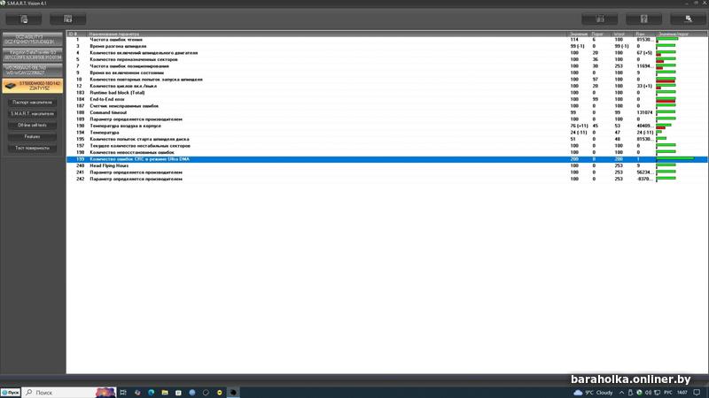Open File Explorer from the taskbar

pos(165,393)
